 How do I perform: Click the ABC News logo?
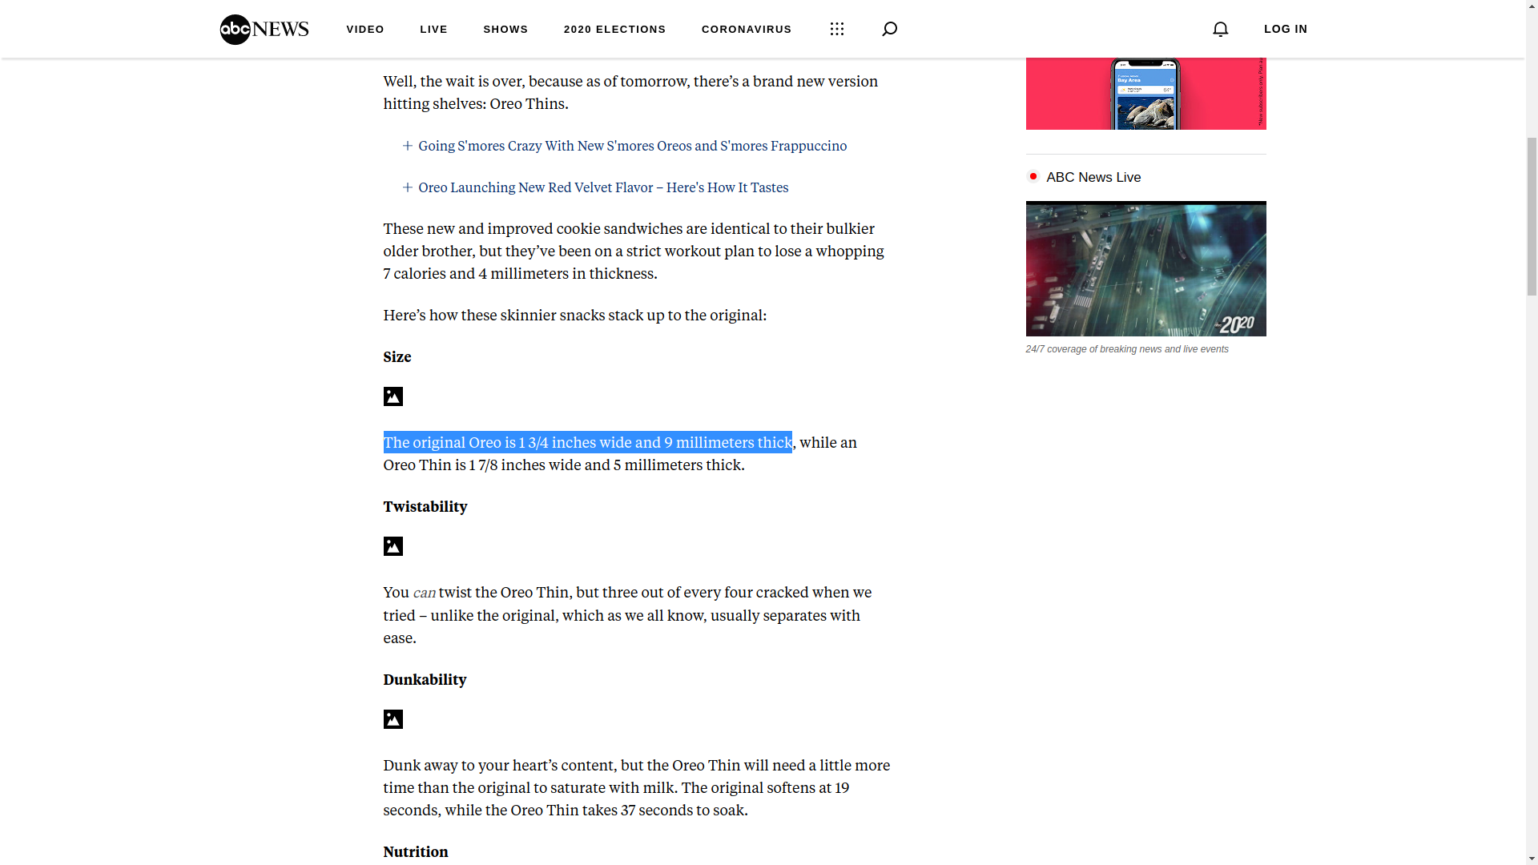point(264,29)
